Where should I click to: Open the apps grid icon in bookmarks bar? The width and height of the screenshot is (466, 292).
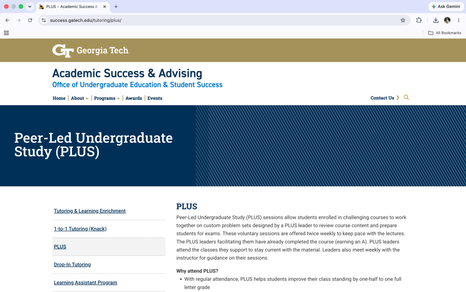6,33
